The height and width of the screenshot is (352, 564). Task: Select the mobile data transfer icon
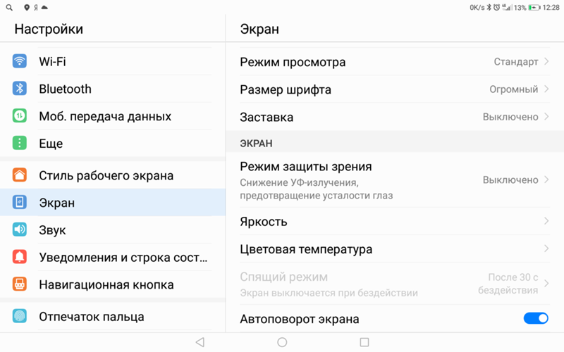[x=20, y=115]
